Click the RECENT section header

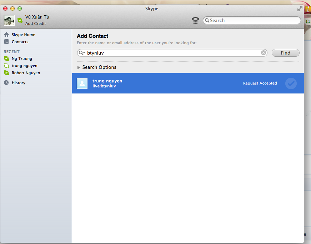tap(11, 52)
